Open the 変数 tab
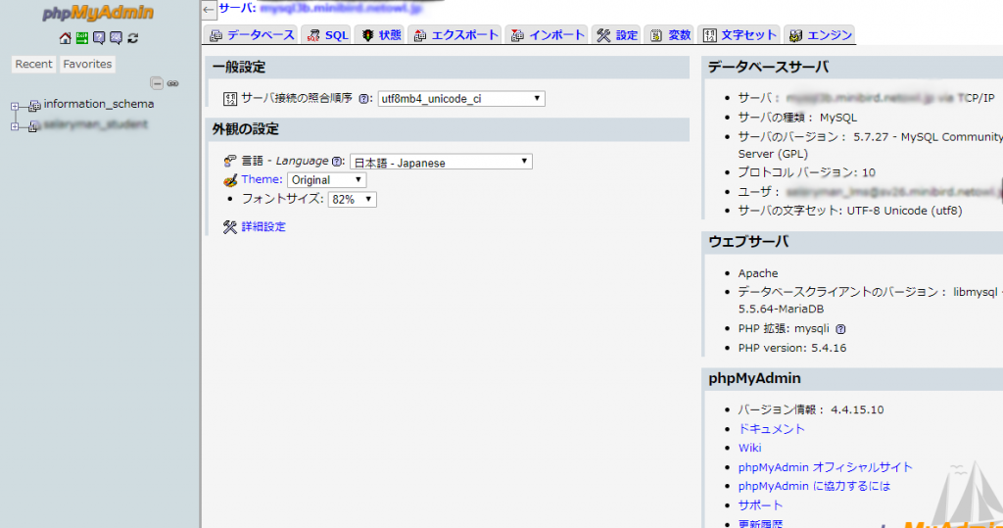 click(670, 35)
